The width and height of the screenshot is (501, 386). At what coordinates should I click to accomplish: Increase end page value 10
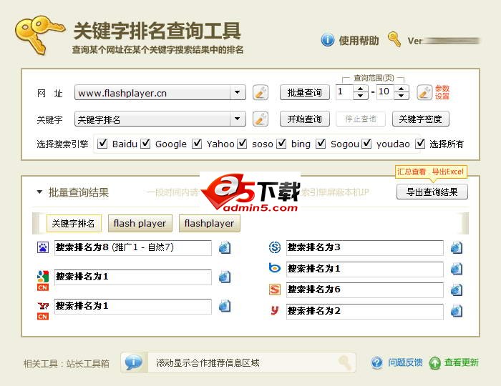[402, 89]
